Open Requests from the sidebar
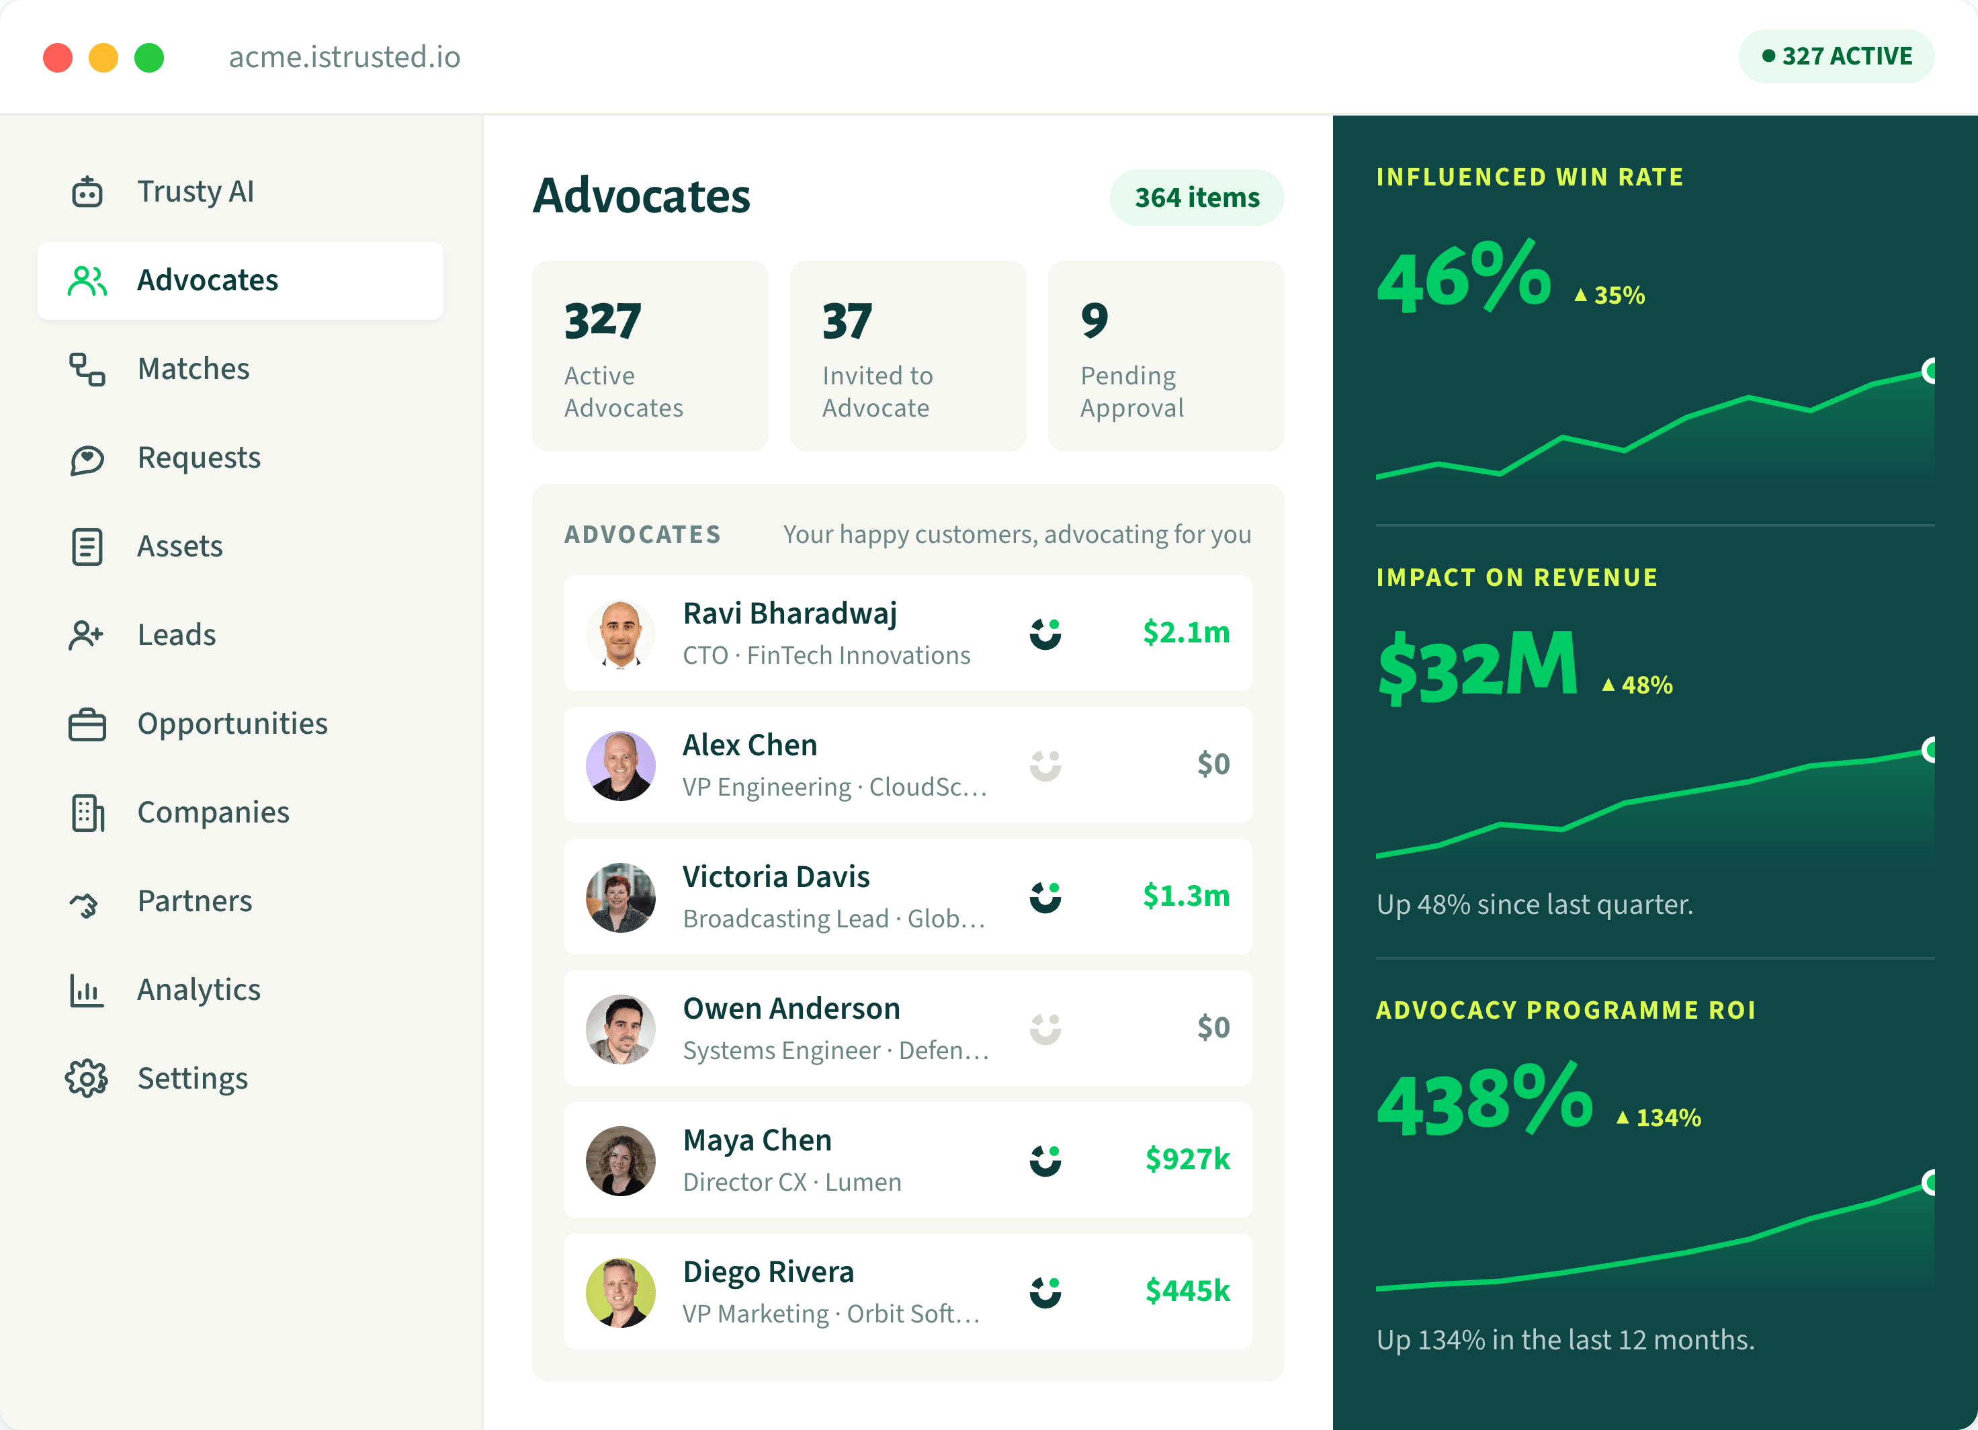 [x=241, y=458]
